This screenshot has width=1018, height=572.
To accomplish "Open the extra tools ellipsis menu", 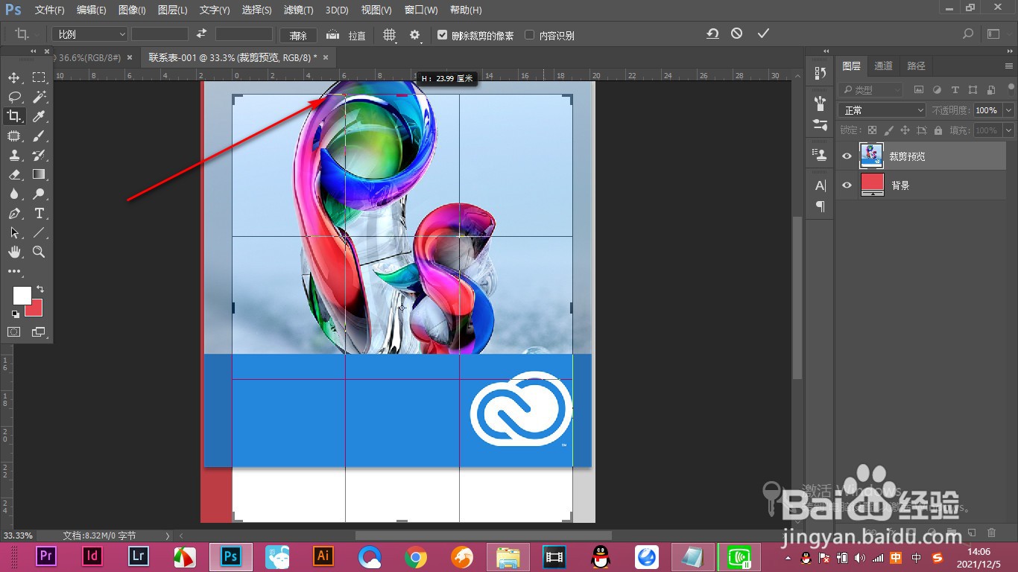I will coord(14,272).
